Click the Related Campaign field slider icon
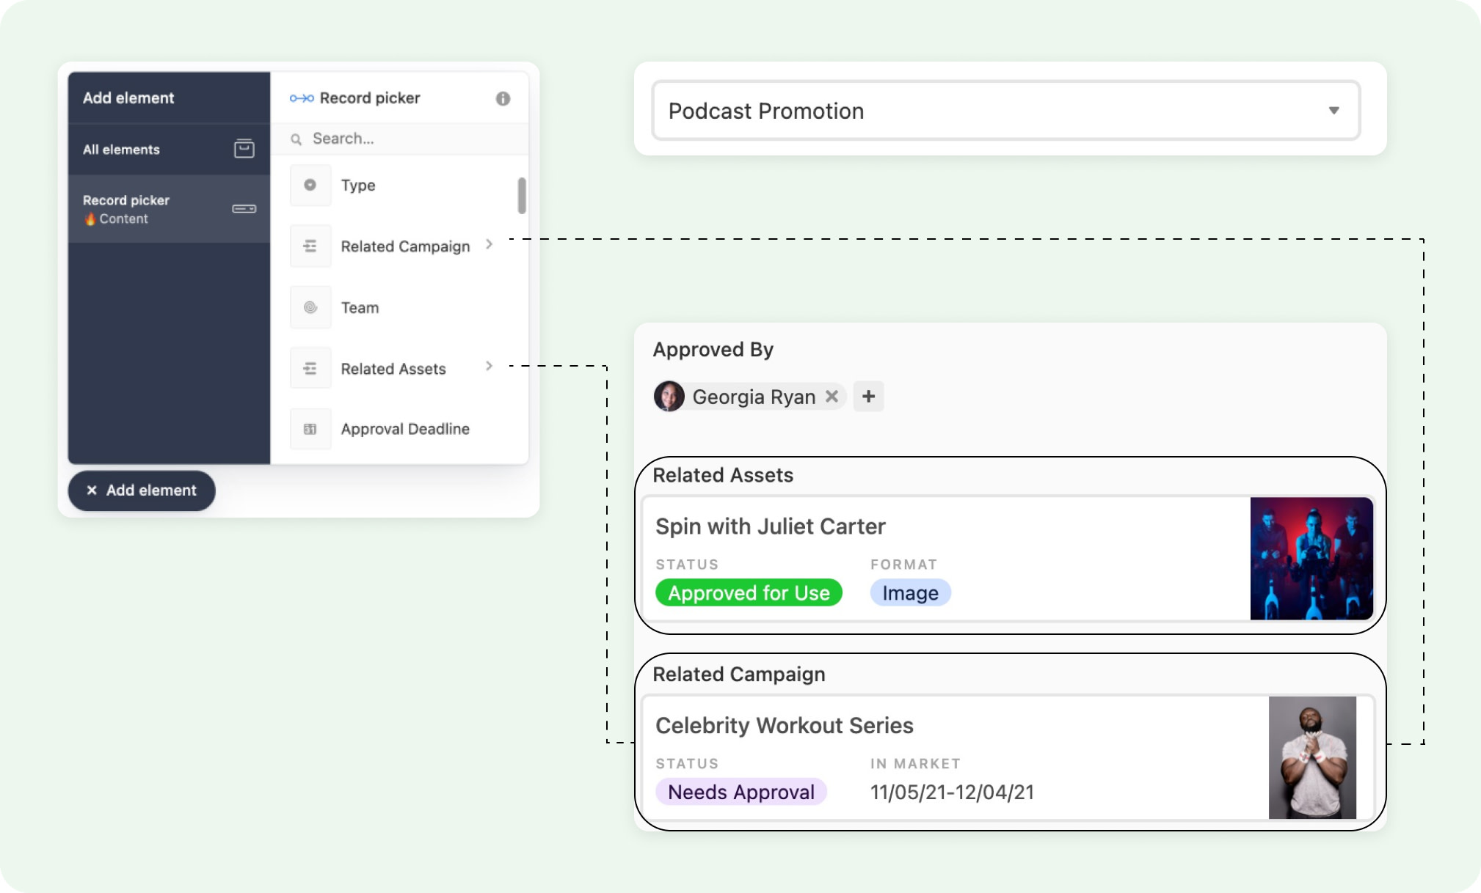The image size is (1481, 893). [310, 246]
